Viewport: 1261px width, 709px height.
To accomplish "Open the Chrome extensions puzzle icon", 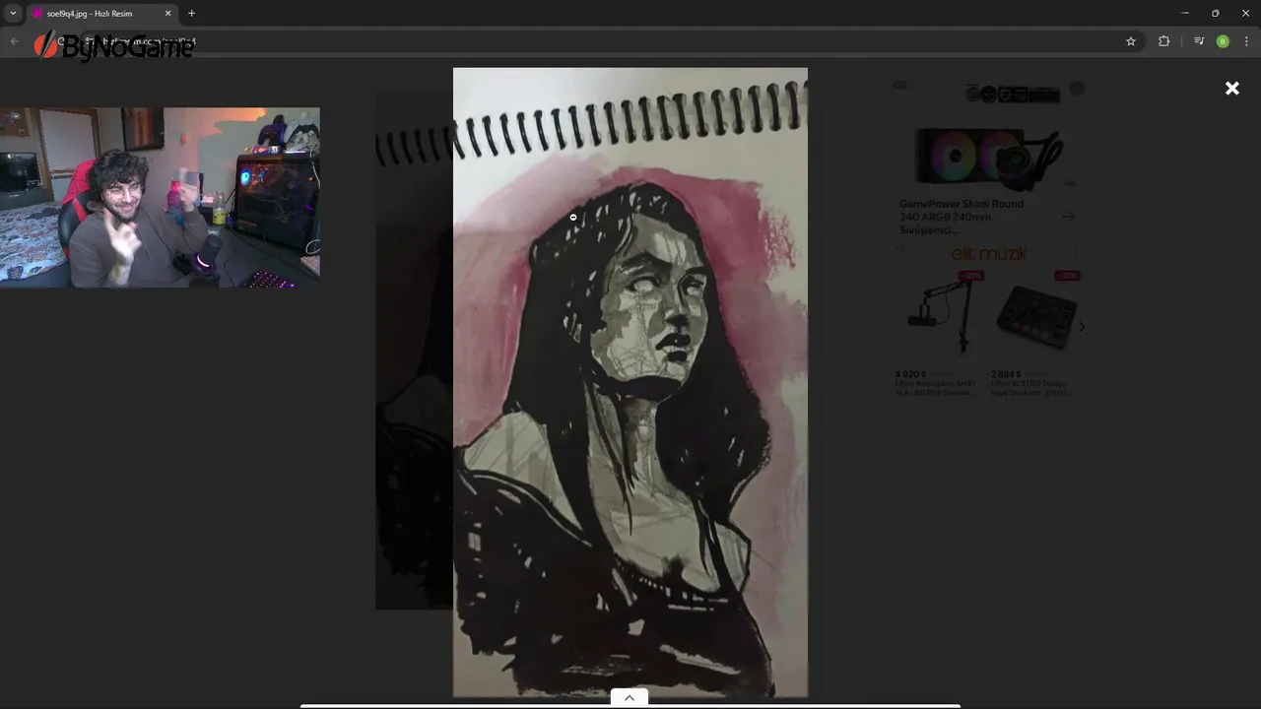I will pos(1163,41).
